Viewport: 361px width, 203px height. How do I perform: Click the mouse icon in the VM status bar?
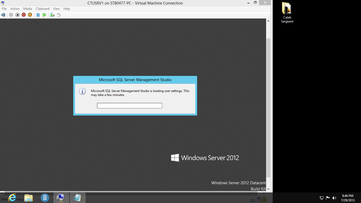pyautogui.click(x=259, y=199)
